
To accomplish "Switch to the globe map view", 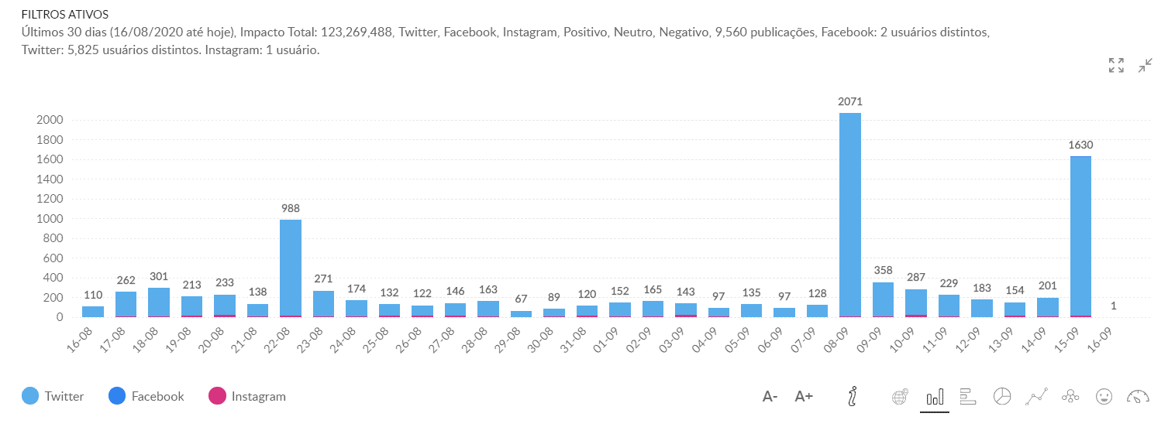I will click(900, 397).
